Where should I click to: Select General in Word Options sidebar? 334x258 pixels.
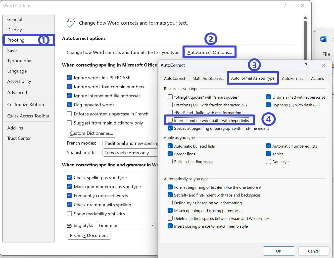pyautogui.click(x=29, y=19)
